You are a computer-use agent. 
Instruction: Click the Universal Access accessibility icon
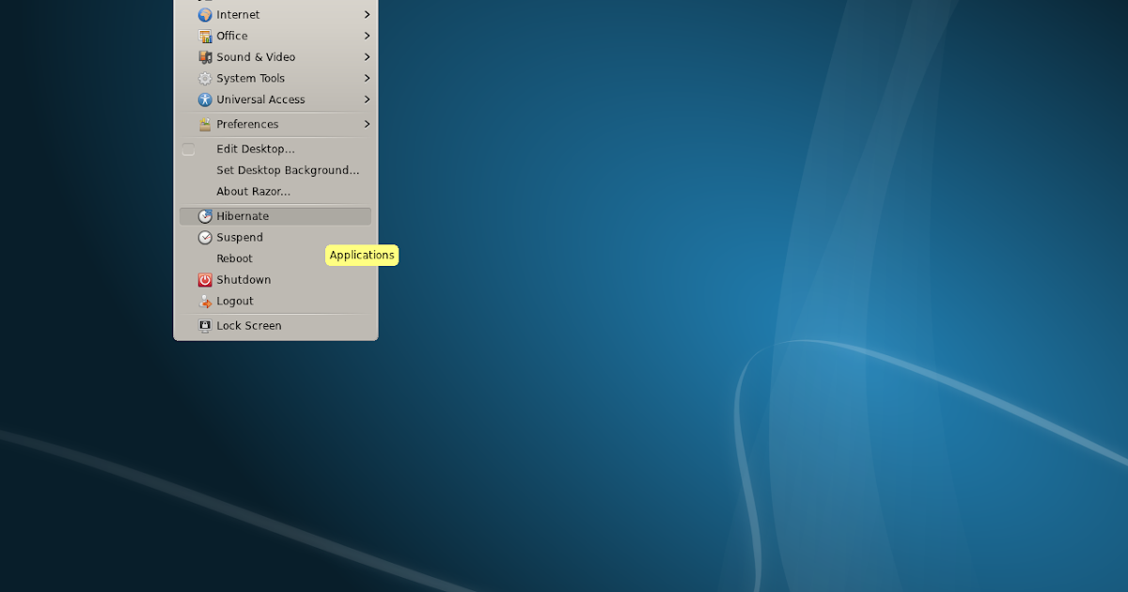click(x=205, y=100)
